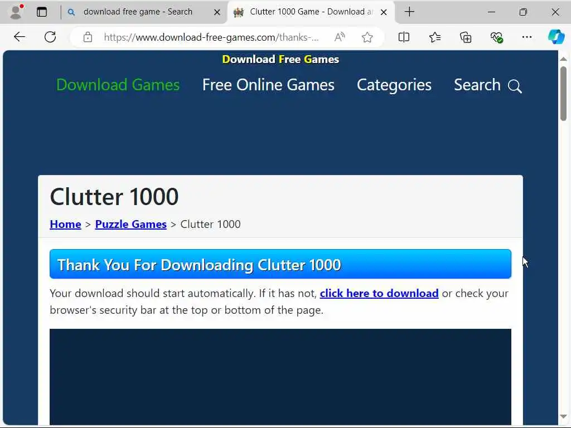Open Browser essentials heart icon
The image size is (571, 428).
(x=496, y=37)
